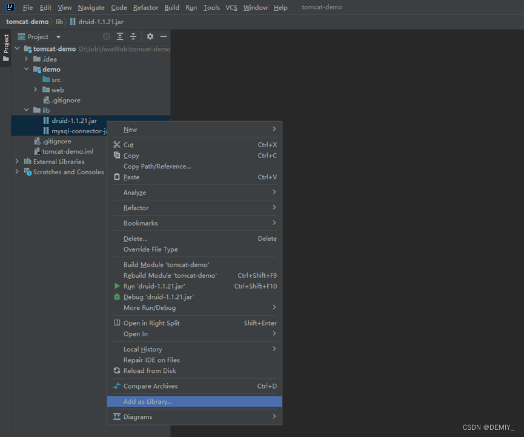The width and height of the screenshot is (524, 437).
Task: Open the Window menu
Action: pyautogui.click(x=255, y=7)
